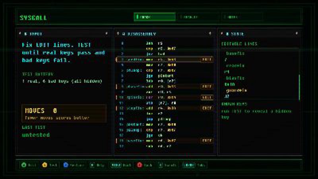Select disassembly line 13 'inc r7'
This screenshot has height=179, width=318.
point(165,114)
